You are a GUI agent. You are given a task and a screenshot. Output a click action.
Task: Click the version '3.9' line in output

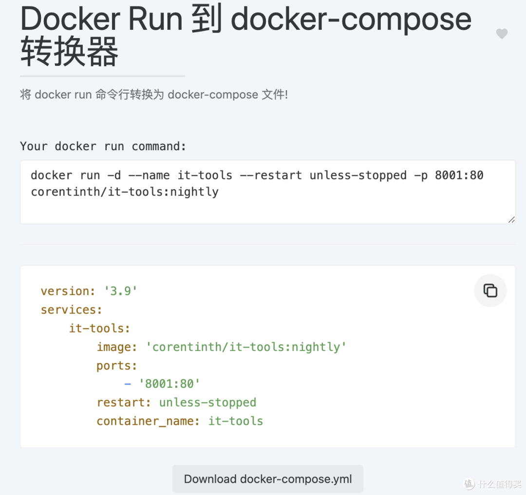coord(89,291)
